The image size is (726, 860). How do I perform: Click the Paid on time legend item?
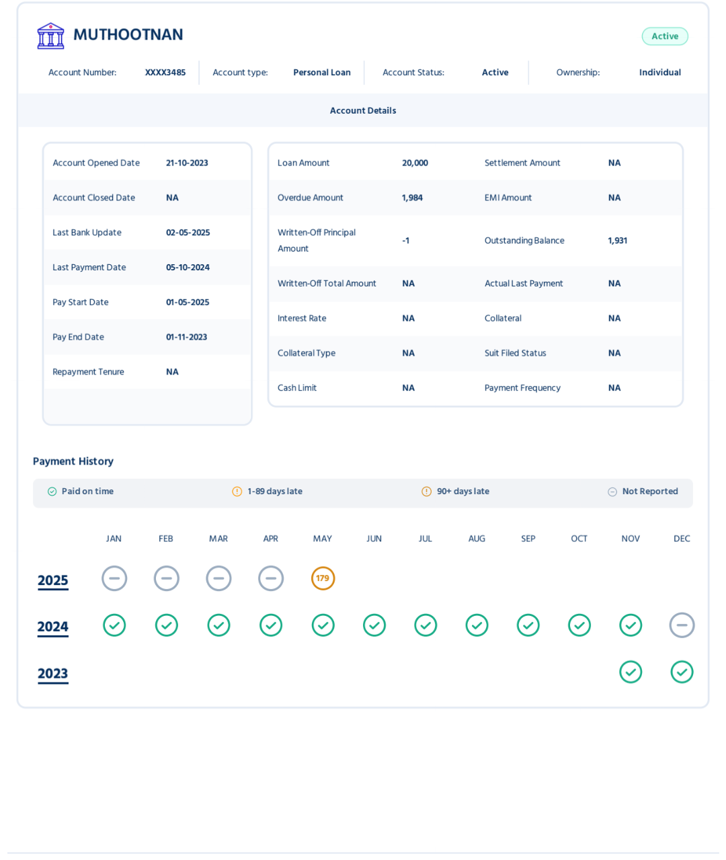click(81, 492)
